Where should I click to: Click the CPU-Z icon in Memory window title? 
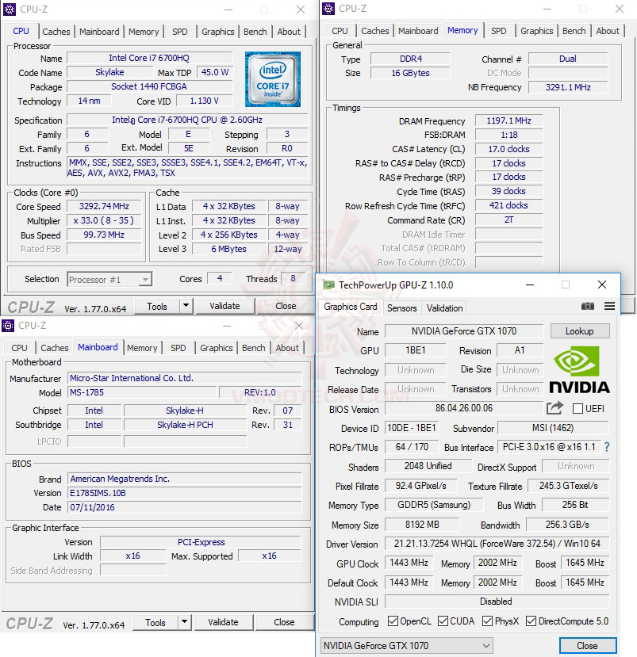point(328,9)
